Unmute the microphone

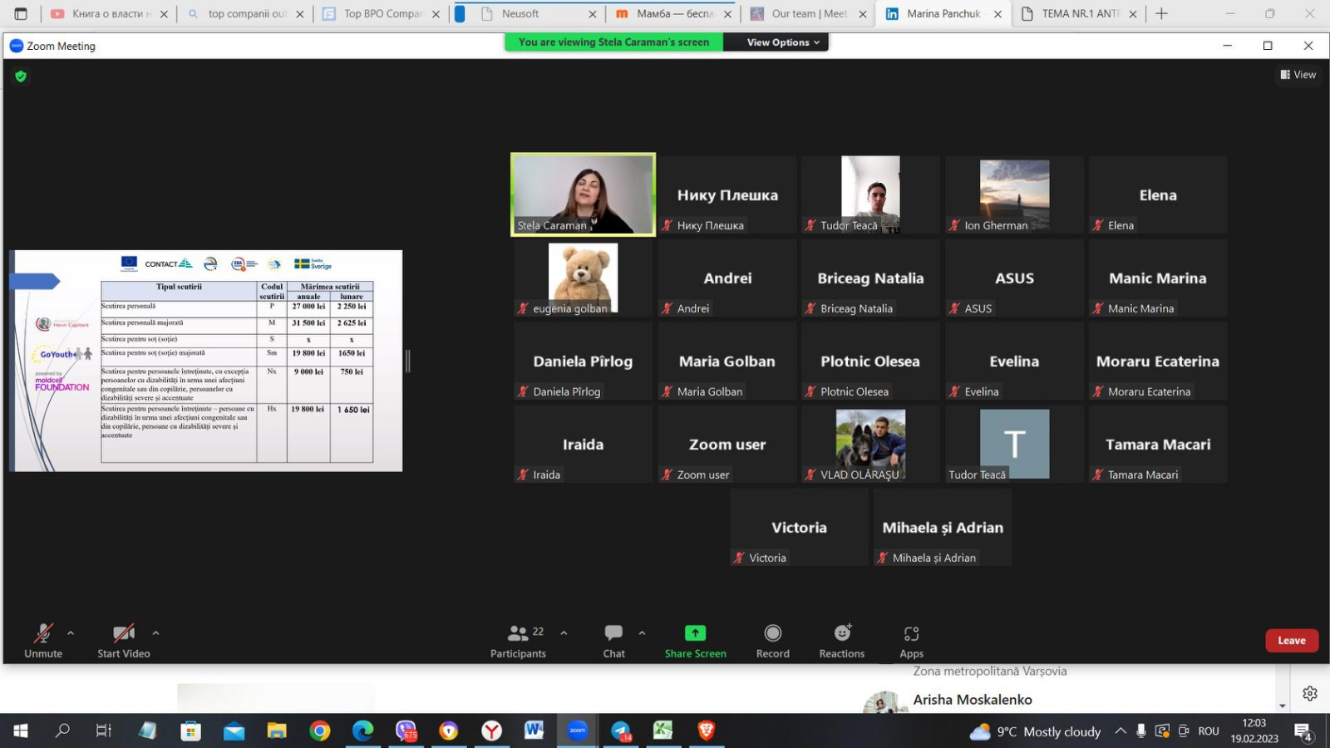pos(43,641)
